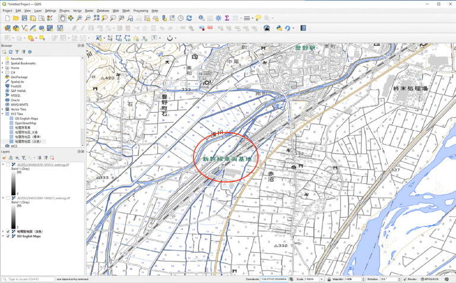Expand the Spatial Bookmarks tree node

(2, 63)
